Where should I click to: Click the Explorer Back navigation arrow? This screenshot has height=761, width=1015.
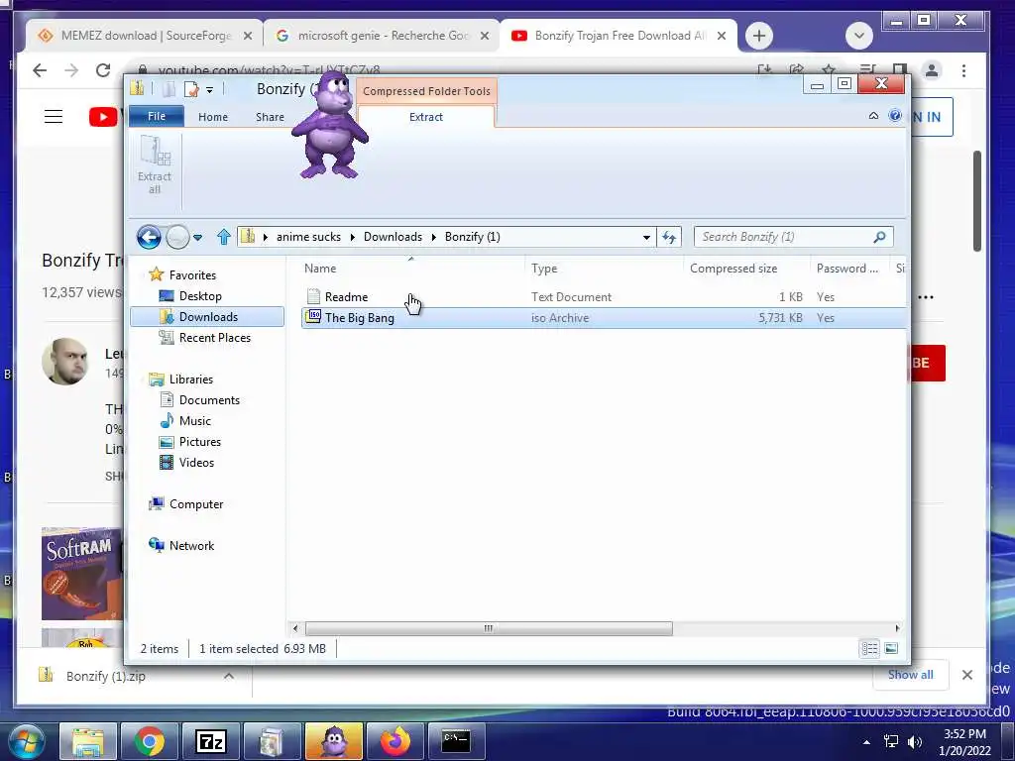click(149, 238)
